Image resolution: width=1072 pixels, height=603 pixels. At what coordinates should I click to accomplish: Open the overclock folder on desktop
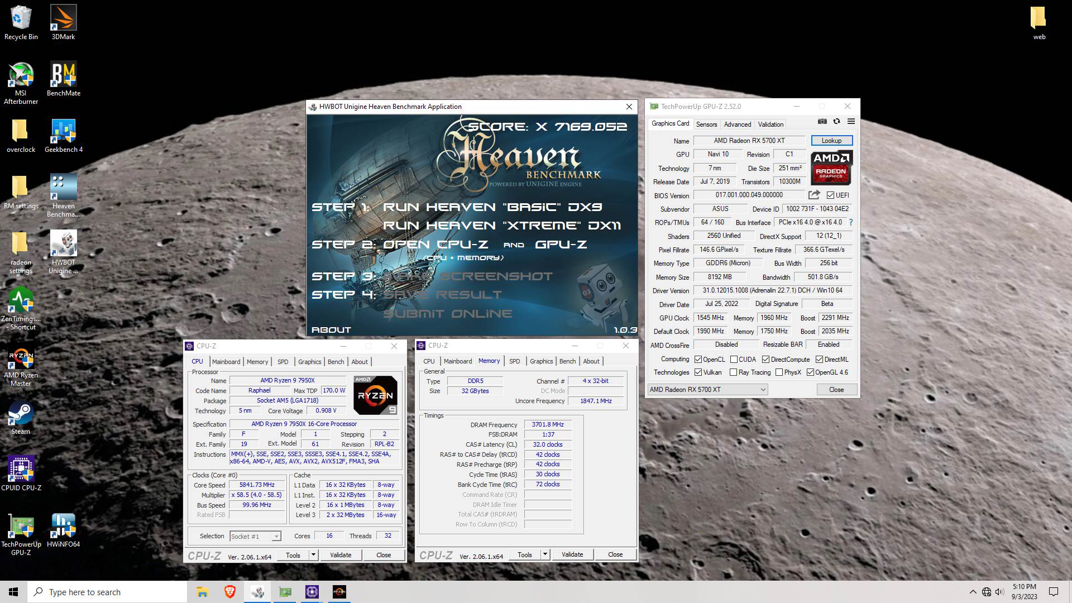(x=21, y=136)
